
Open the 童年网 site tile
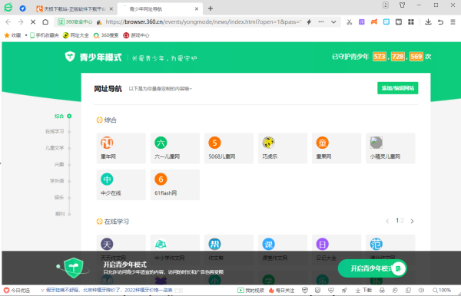pos(121,148)
